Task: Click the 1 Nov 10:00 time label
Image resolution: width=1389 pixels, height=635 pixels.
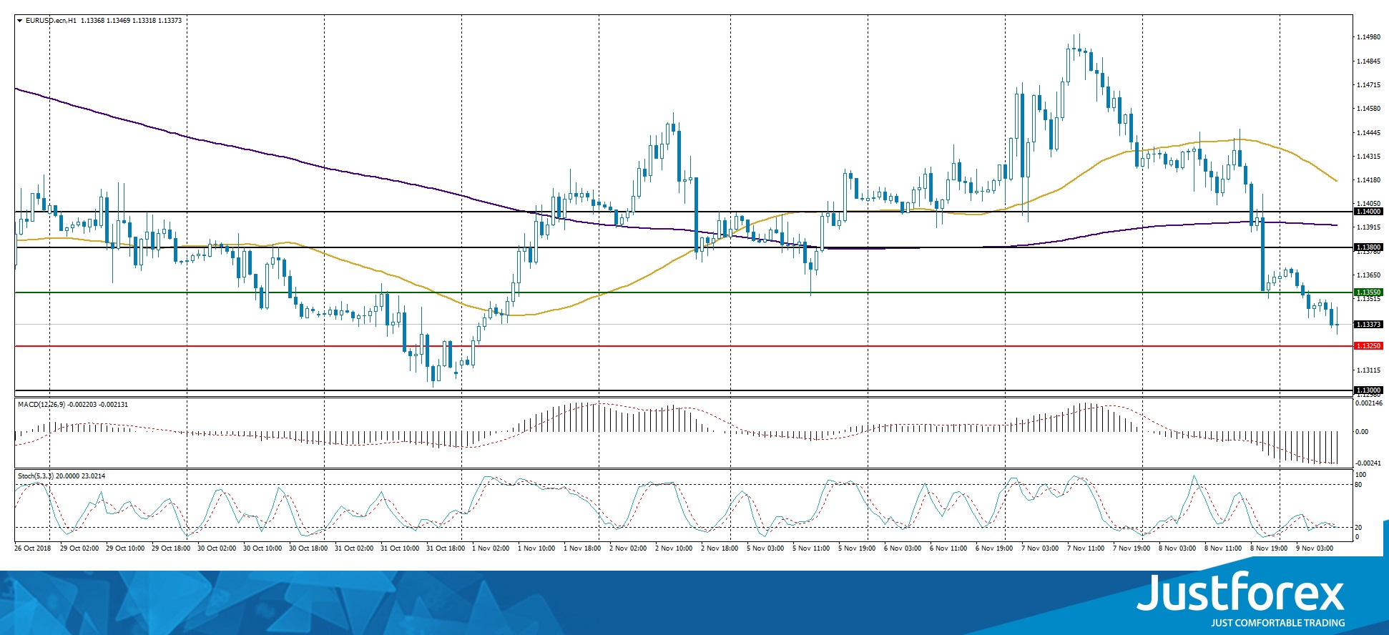Action: [x=536, y=548]
